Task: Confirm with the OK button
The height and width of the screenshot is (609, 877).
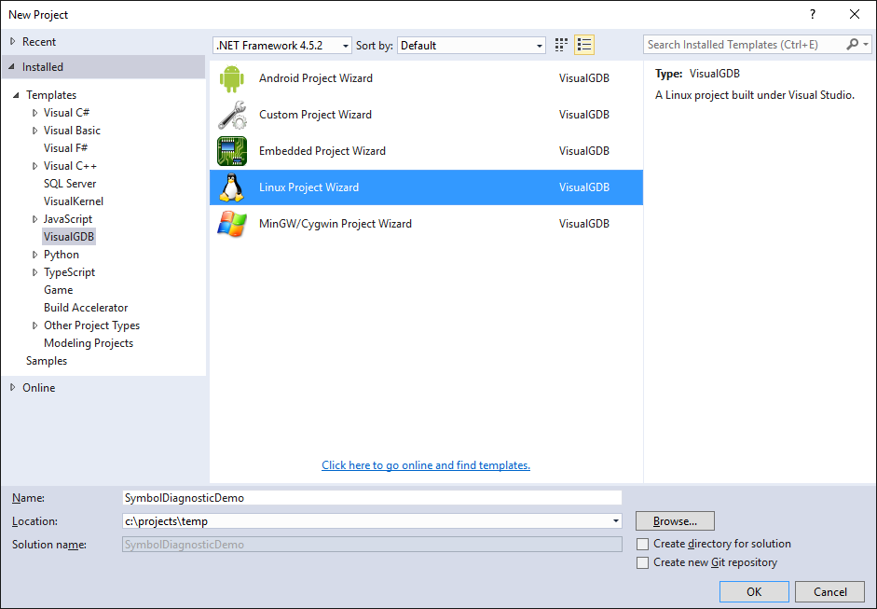Action: (x=754, y=591)
